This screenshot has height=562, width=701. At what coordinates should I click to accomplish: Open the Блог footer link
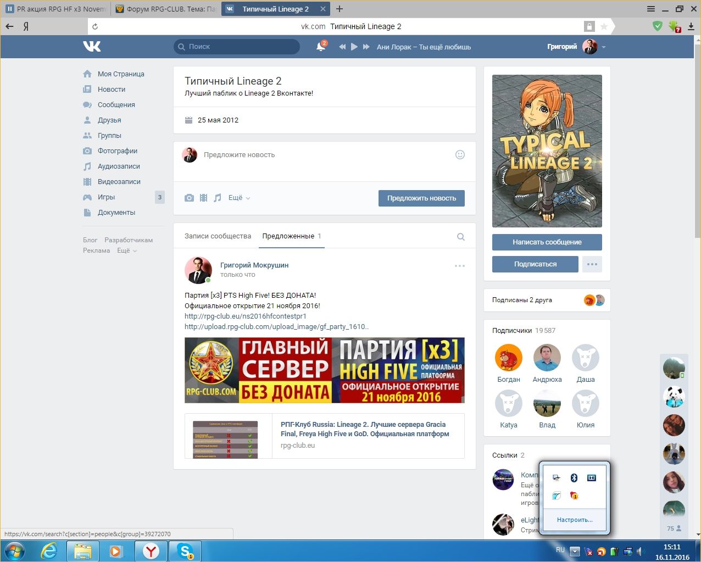[x=90, y=240]
